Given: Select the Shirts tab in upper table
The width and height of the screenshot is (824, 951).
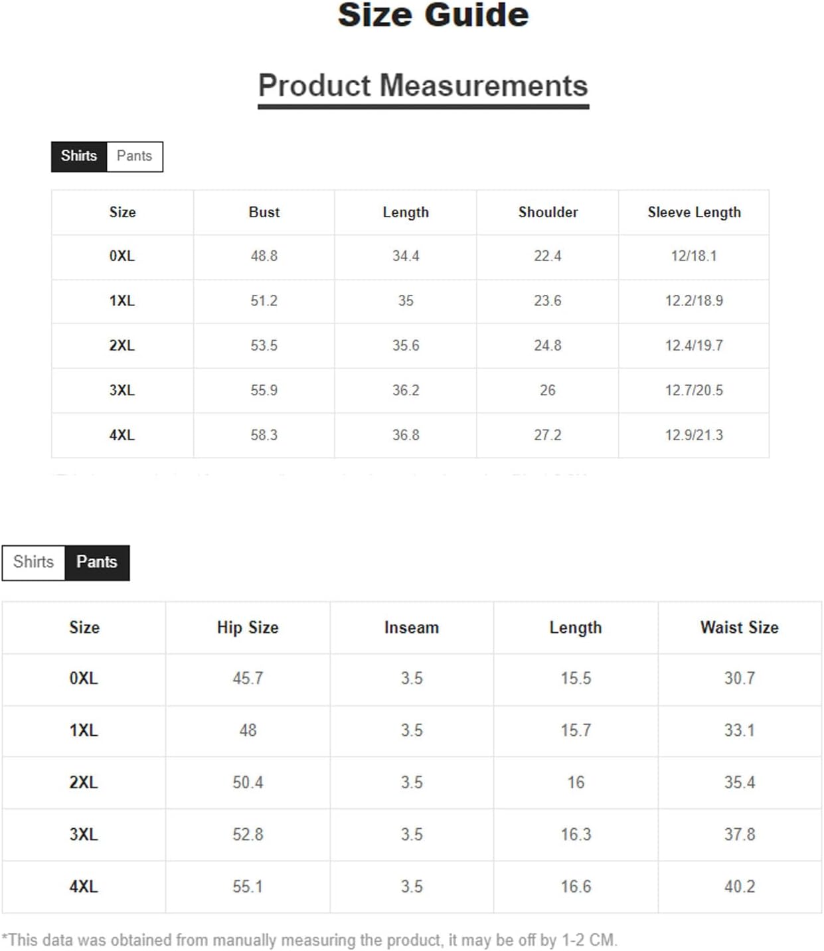Looking at the screenshot, I should tap(79, 156).
